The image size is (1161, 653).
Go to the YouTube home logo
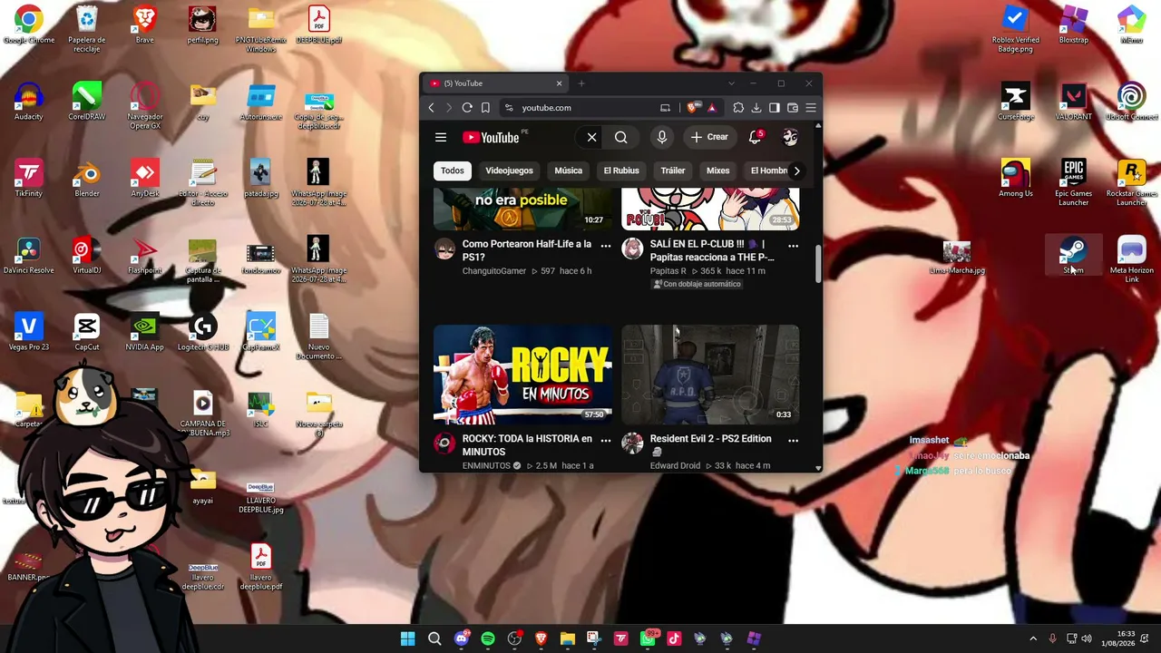point(491,138)
